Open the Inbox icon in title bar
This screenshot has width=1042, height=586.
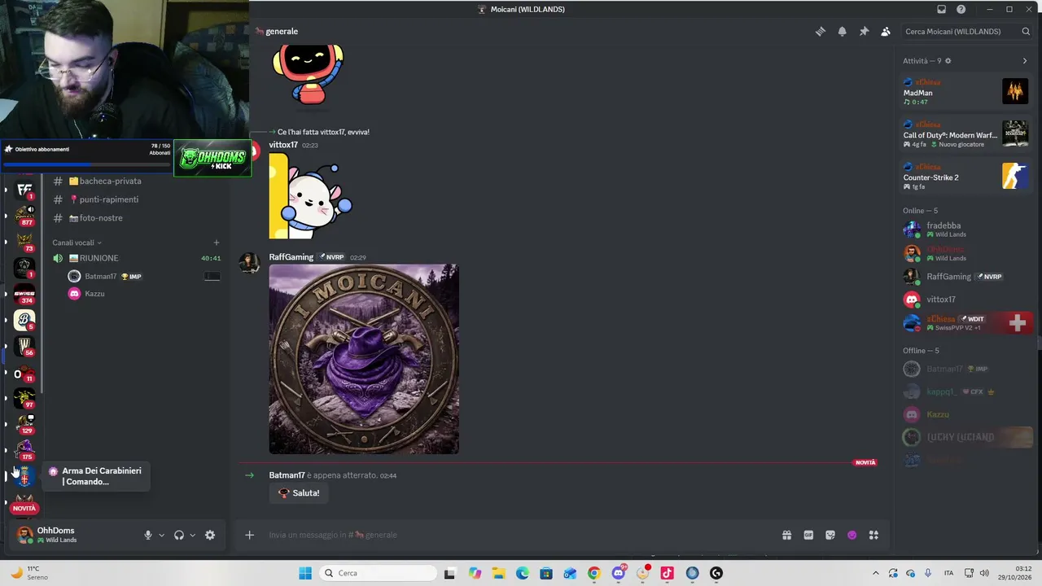coord(942,10)
